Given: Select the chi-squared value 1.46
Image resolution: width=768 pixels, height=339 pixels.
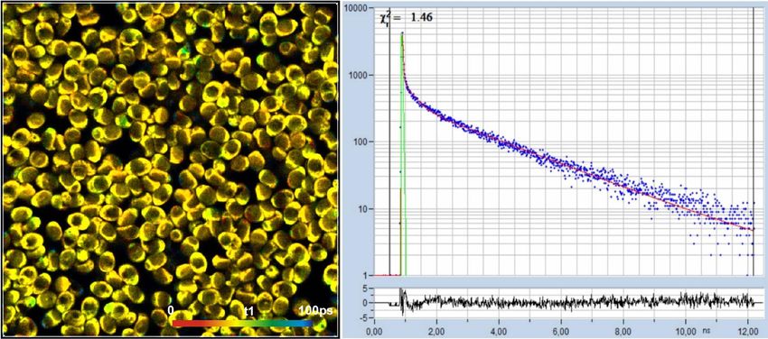Looking at the screenshot, I should tap(422, 18).
